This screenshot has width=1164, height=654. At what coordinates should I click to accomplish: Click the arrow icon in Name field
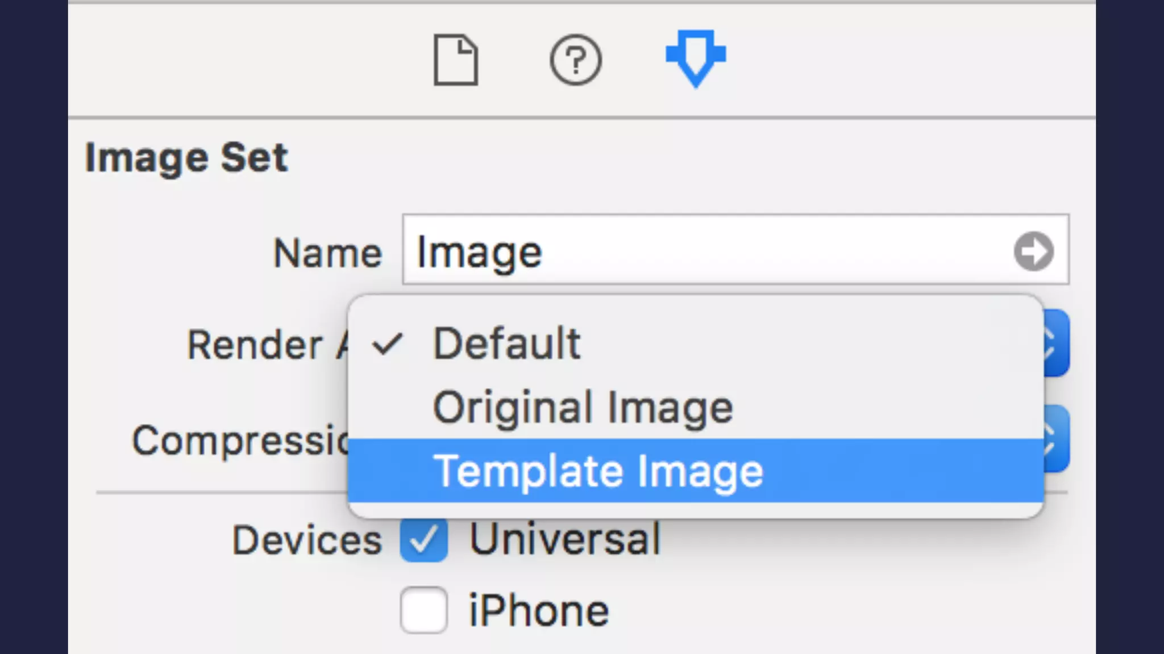(1033, 251)
